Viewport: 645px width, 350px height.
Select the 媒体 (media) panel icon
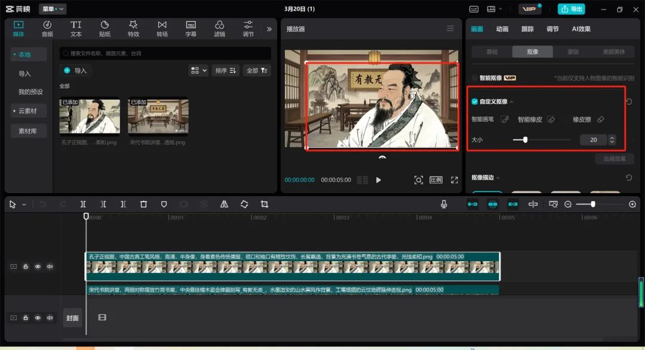tap(19, 29)
